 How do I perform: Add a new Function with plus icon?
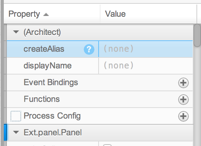point(183,100)
